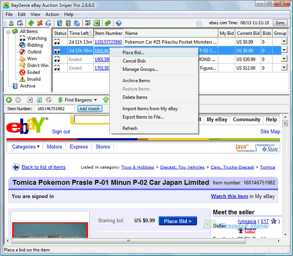Viewport: 293px width, 256px height.
Task: Click watching eyes status icon of Pikachu row
Action: point(57,42)
